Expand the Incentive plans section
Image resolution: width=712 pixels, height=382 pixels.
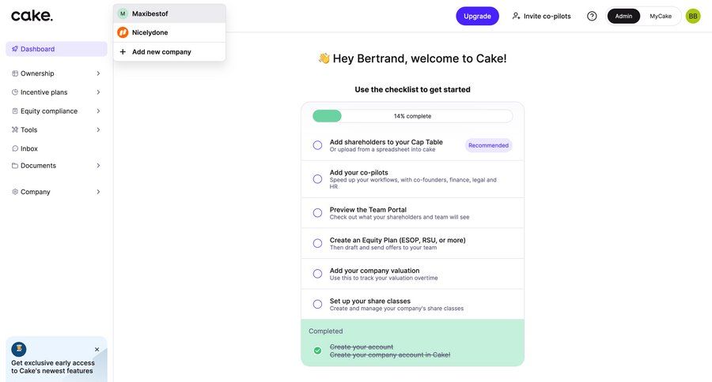98,92
